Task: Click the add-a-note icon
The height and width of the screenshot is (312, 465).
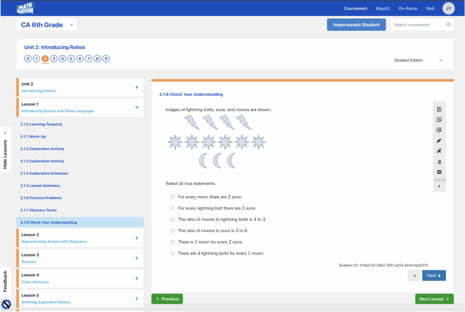Action: tap(439, 120)
